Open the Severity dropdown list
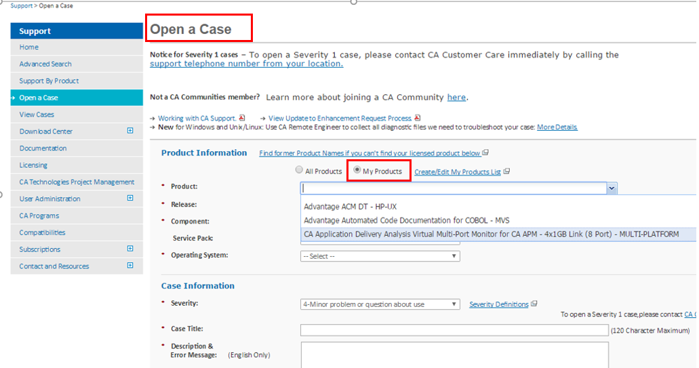The height and width of the screenshot is (368, 699). [380, 304]
